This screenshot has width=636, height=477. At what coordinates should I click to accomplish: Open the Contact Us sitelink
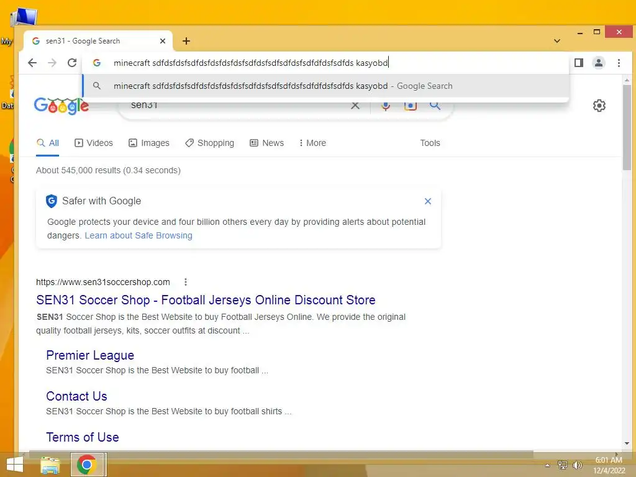coord(76,396)
